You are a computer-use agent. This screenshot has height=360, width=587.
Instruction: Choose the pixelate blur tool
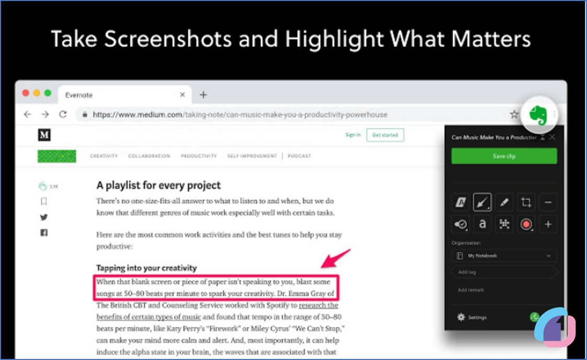click(x=504, y=224)
